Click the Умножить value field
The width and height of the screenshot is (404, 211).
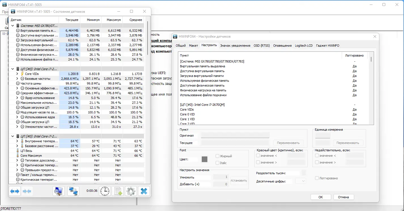(220, 177)
